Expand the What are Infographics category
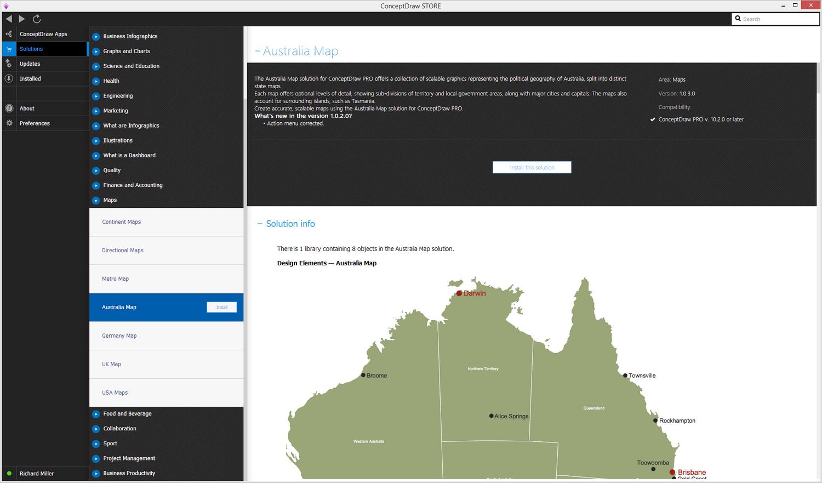Image resolution: width=822 pixels, height=483 pixels. click(x=96, y=126)
